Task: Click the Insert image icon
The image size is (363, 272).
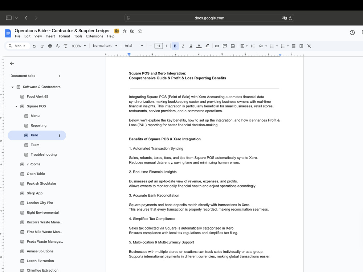Action: pos(233,46)
